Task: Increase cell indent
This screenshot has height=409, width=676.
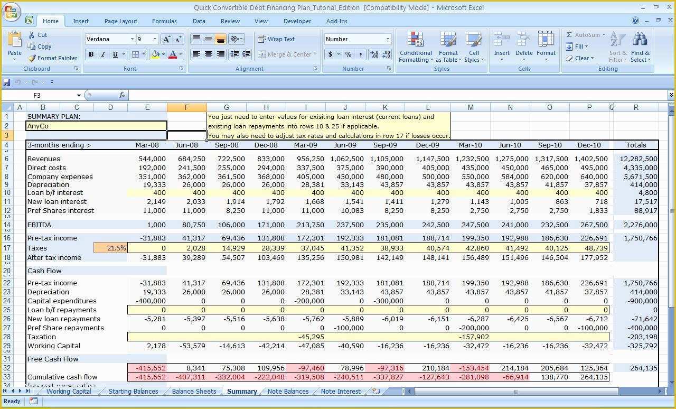Action: click(247, 54)
